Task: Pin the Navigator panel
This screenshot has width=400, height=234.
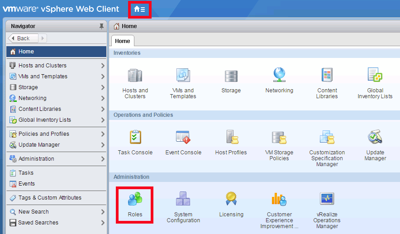Action: [101, 26]
